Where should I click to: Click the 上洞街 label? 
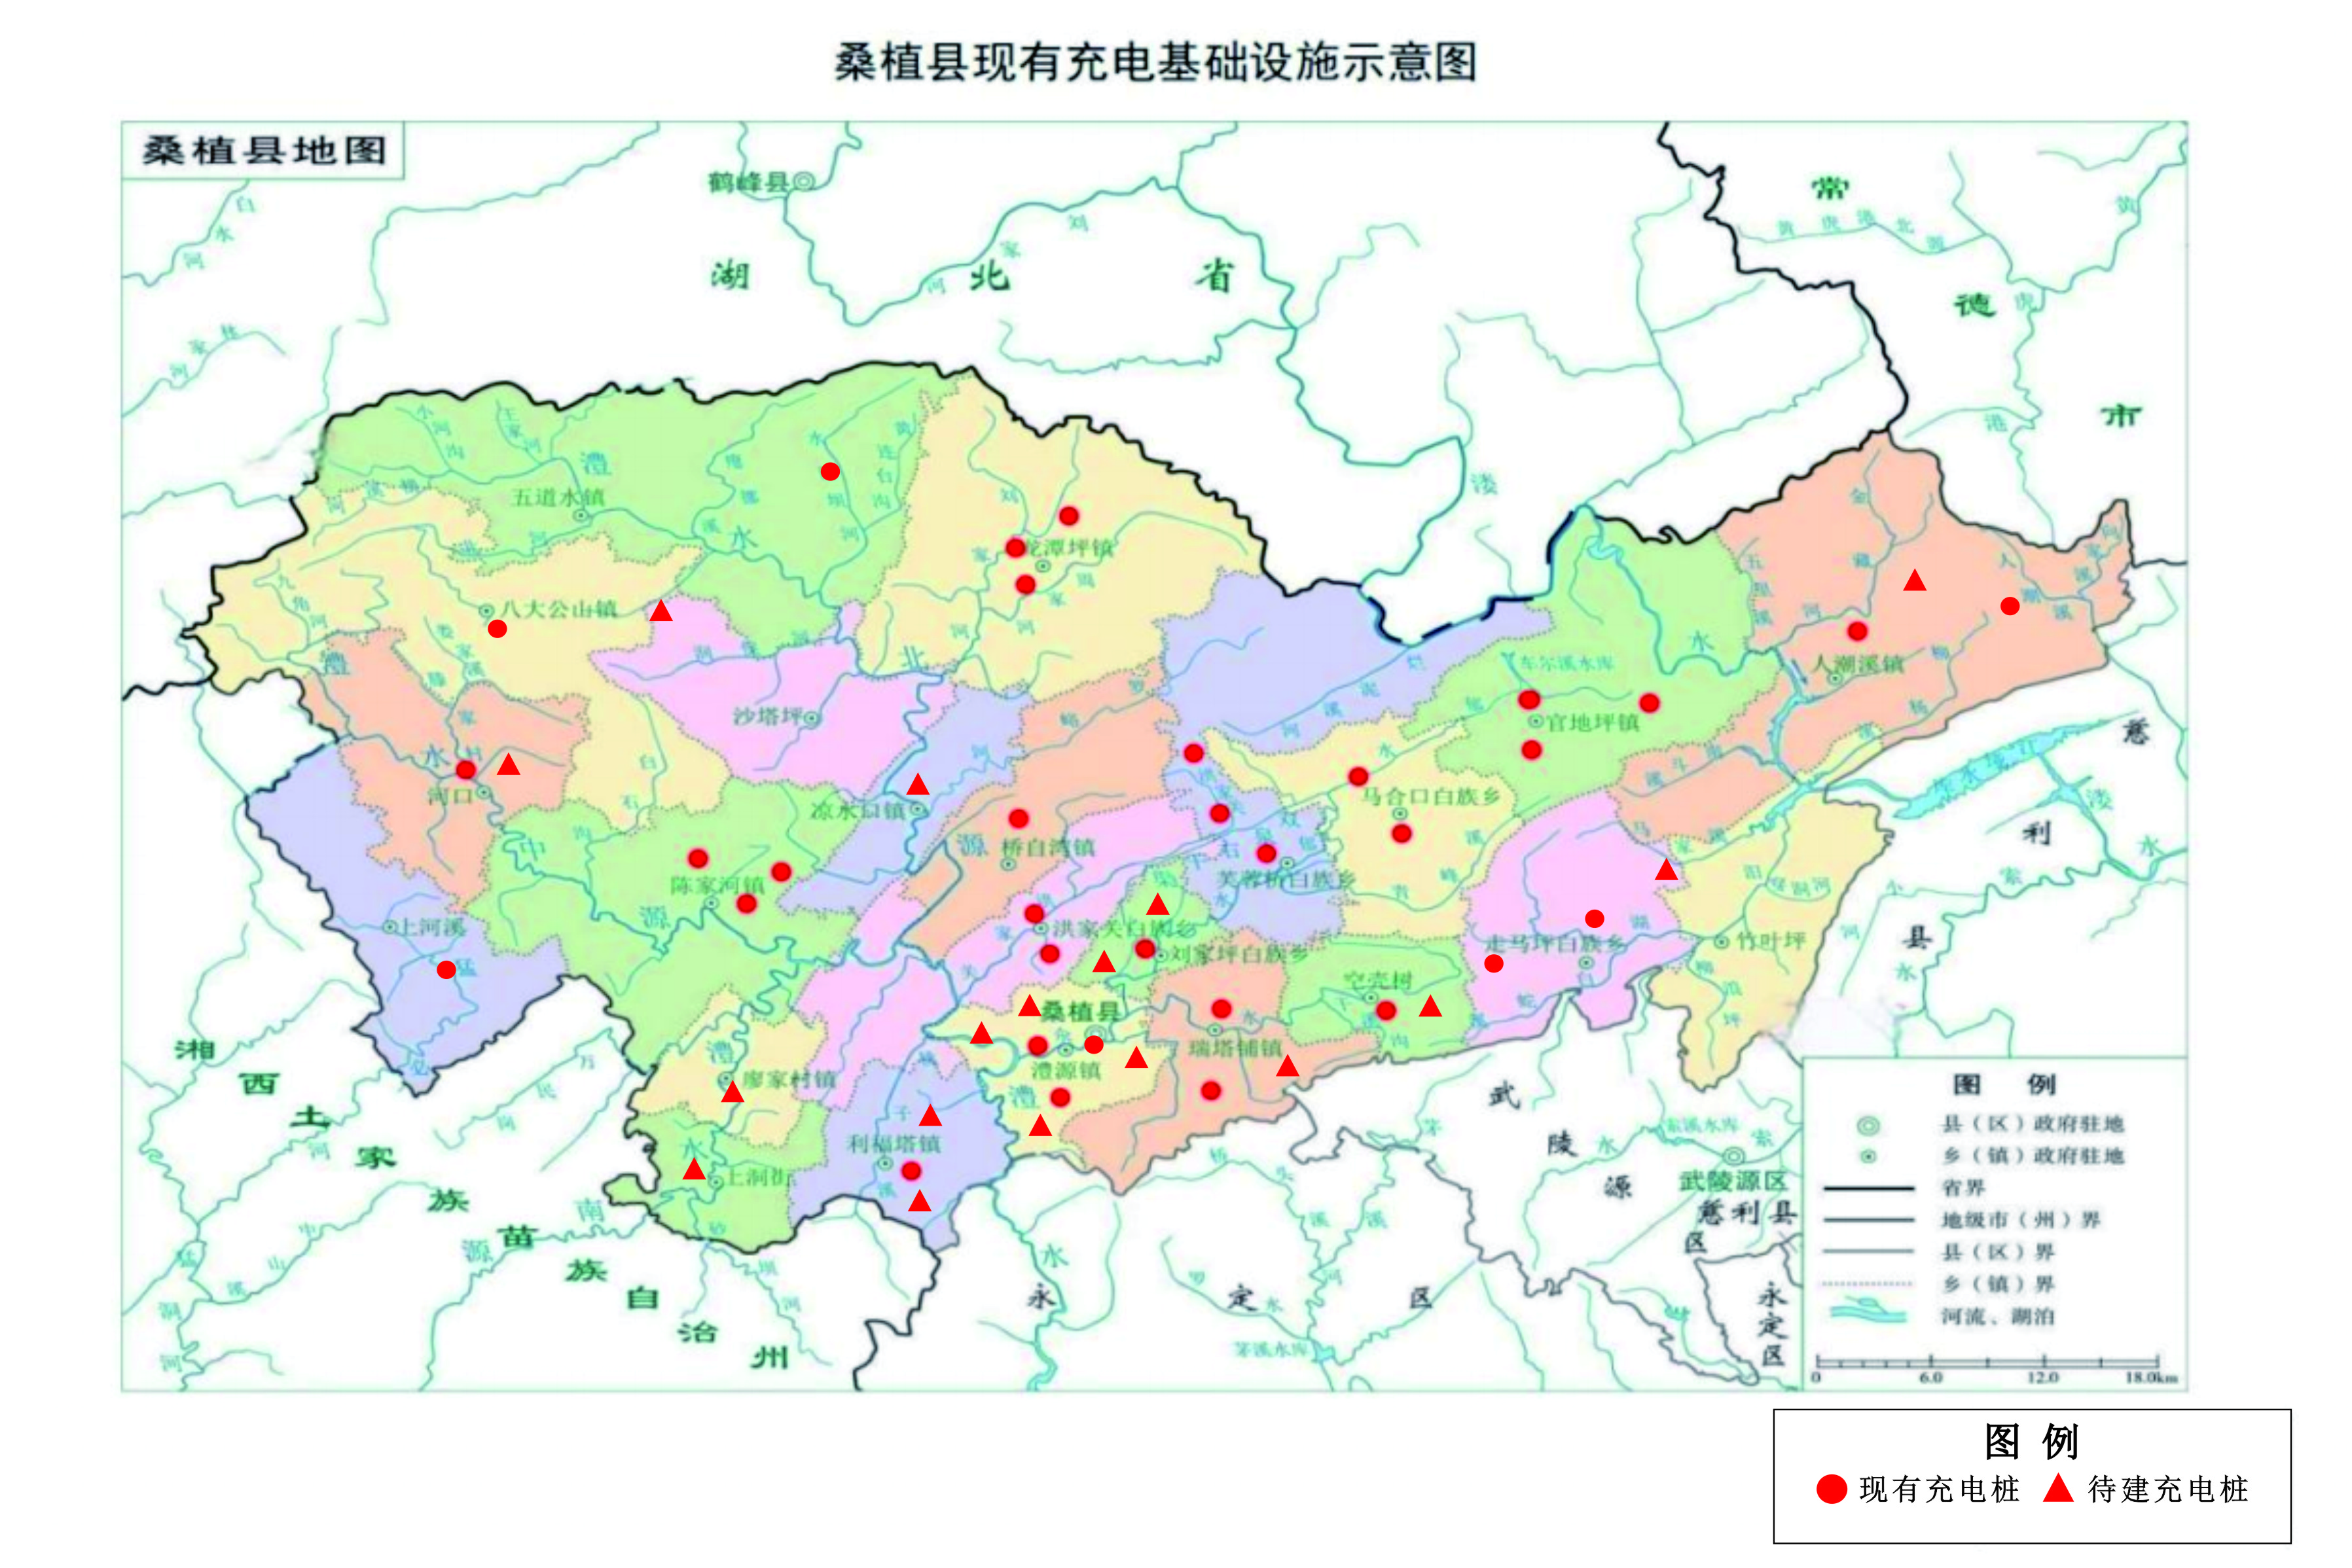click(x=760, y=1177)
